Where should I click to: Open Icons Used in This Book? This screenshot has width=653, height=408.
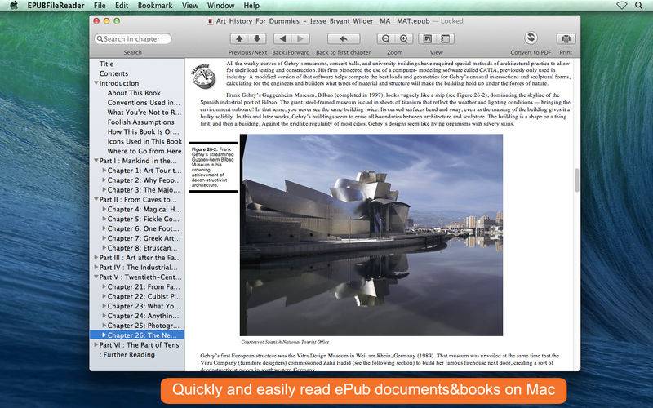click(x=144, y=141)
